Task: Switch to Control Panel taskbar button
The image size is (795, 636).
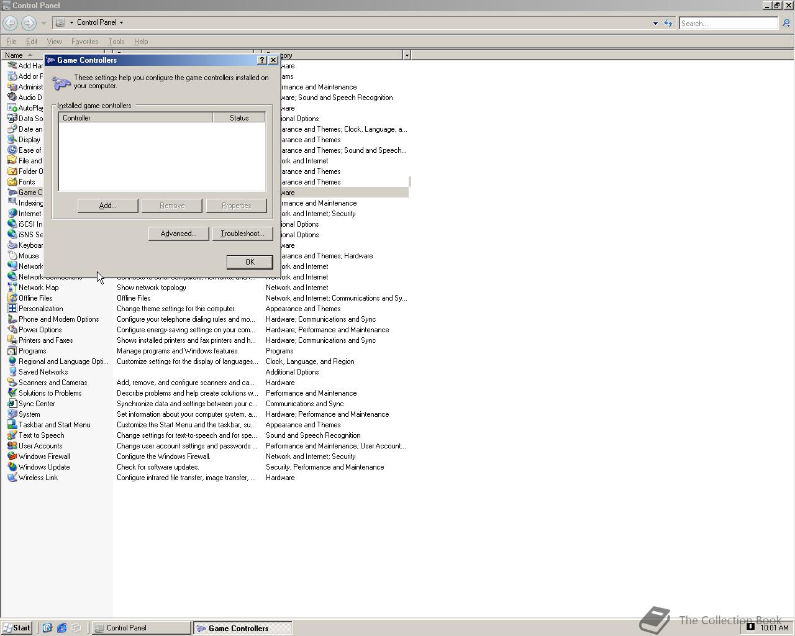Action: tap(142, 628)
